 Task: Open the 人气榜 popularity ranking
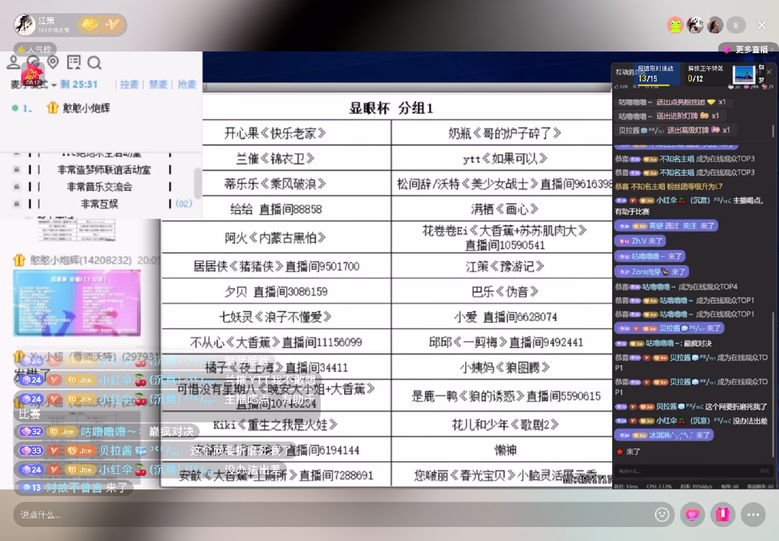pyautogui.click(x=35, y=49)
